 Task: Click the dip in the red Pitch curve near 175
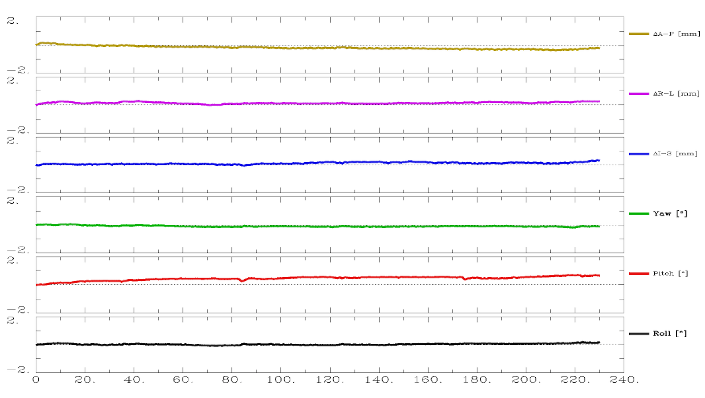464,279
